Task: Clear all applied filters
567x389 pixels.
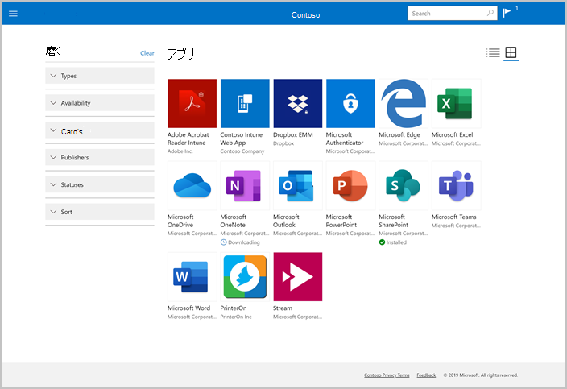Action: [147, 53]
